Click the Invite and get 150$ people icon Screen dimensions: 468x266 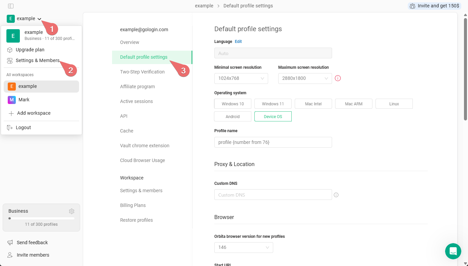coord(412,6)
